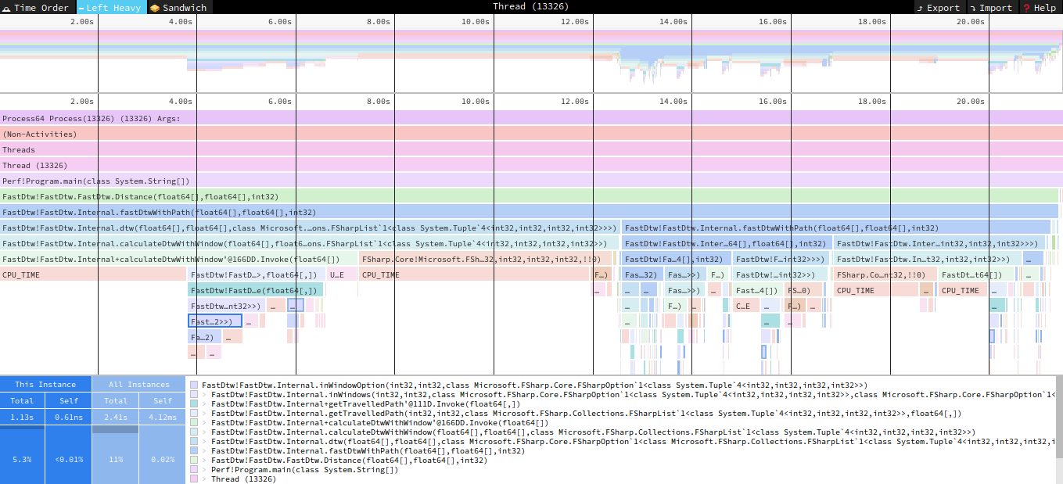The width and height of the screenshot is (1063, 484).
Task: Click the Sandwich view icon
Action: click(155, 8)
